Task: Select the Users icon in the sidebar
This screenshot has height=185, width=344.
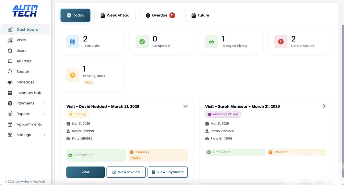Action: (10, 50)
